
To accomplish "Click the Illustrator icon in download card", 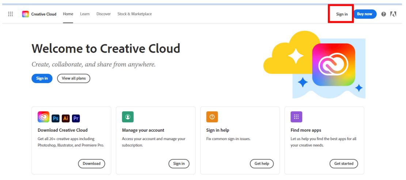I will tap(66, 118).
